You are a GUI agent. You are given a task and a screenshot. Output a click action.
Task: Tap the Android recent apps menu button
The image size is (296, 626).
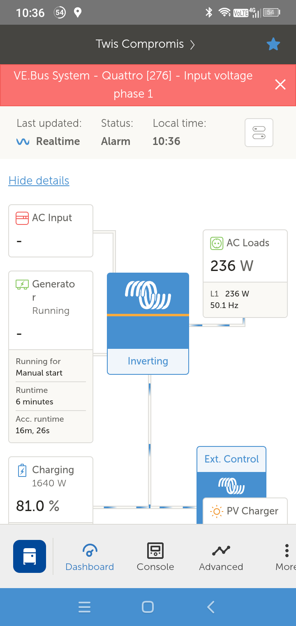click(x=84, y=607)
